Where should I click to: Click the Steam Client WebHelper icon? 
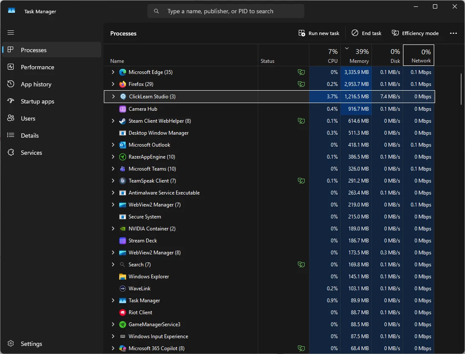[x=123, y=121]
